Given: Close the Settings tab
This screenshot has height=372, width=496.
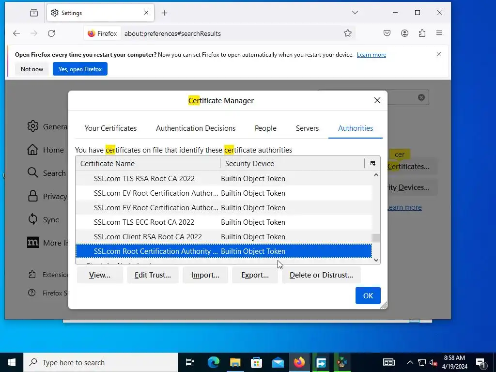Looking at the screenshot, I should coord(146,13).
